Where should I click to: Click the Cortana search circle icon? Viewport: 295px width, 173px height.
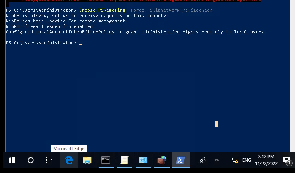point(31,160)
